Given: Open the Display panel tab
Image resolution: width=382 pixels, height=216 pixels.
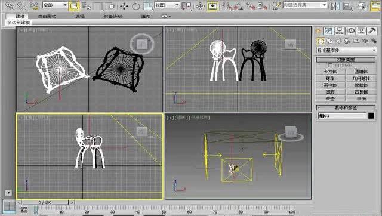Looking at the screenshot, I should 362,31.
